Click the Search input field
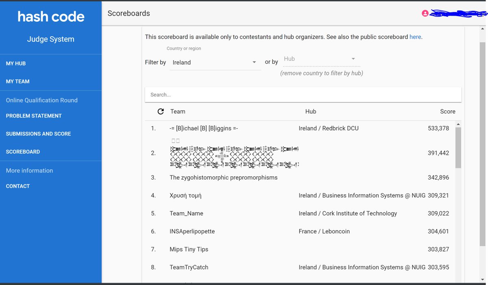The height and width of the screenshot is (285, 488). tap(303, 94)
